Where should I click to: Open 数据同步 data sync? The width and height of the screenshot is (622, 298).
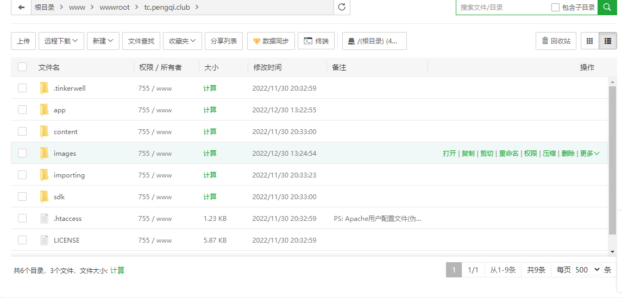click(x=271, y=41)
